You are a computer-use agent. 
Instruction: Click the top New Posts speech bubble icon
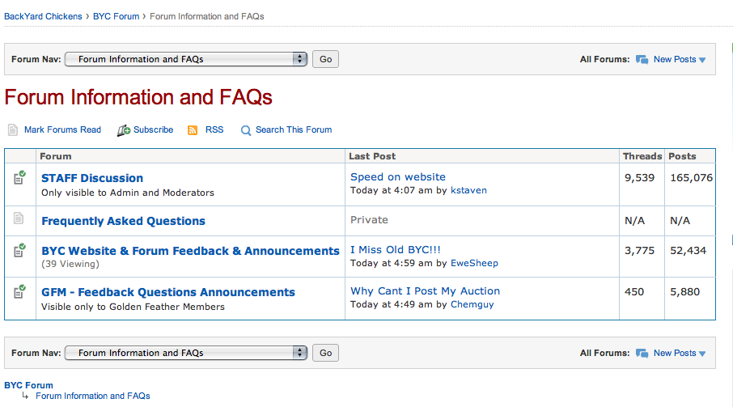click(642, 60)
